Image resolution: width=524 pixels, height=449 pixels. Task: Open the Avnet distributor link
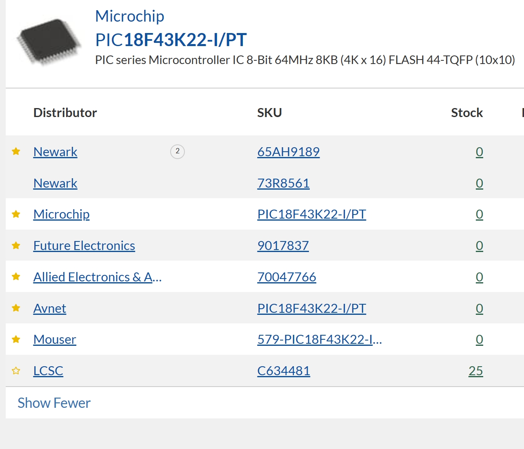click(50, 308)
